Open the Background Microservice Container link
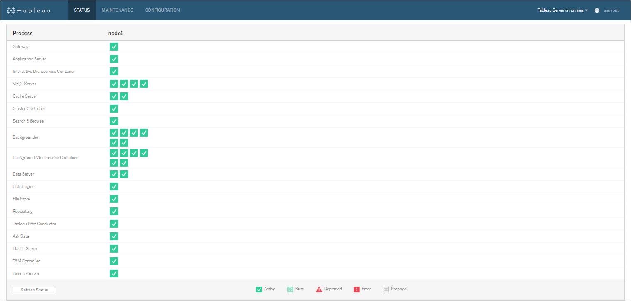 click(x=45, y=158)
